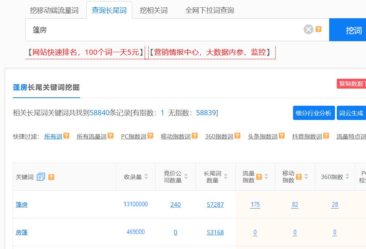The width and height of the screenshot is (366, 249).
Task: Click inside the keyword search input field
Action: pyautogui.click(x=146, y=30)
